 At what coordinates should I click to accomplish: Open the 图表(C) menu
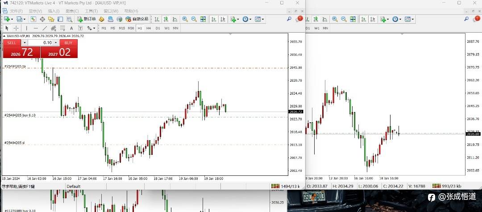coord(72,11)
